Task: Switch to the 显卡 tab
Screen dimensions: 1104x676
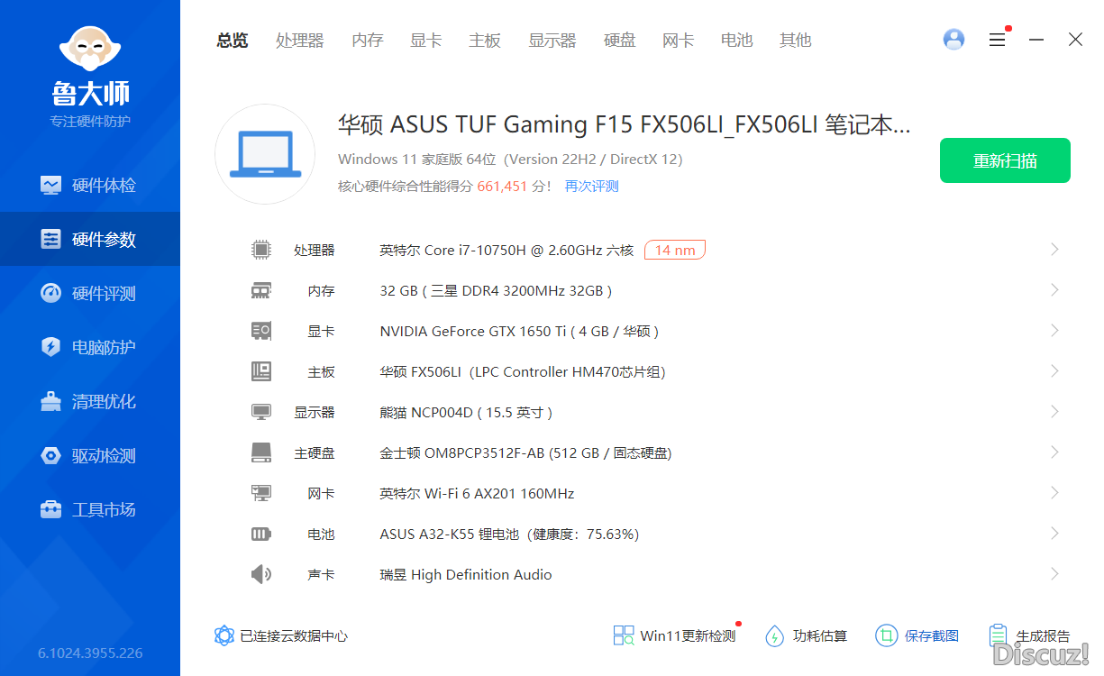Action: coord(426,41)
